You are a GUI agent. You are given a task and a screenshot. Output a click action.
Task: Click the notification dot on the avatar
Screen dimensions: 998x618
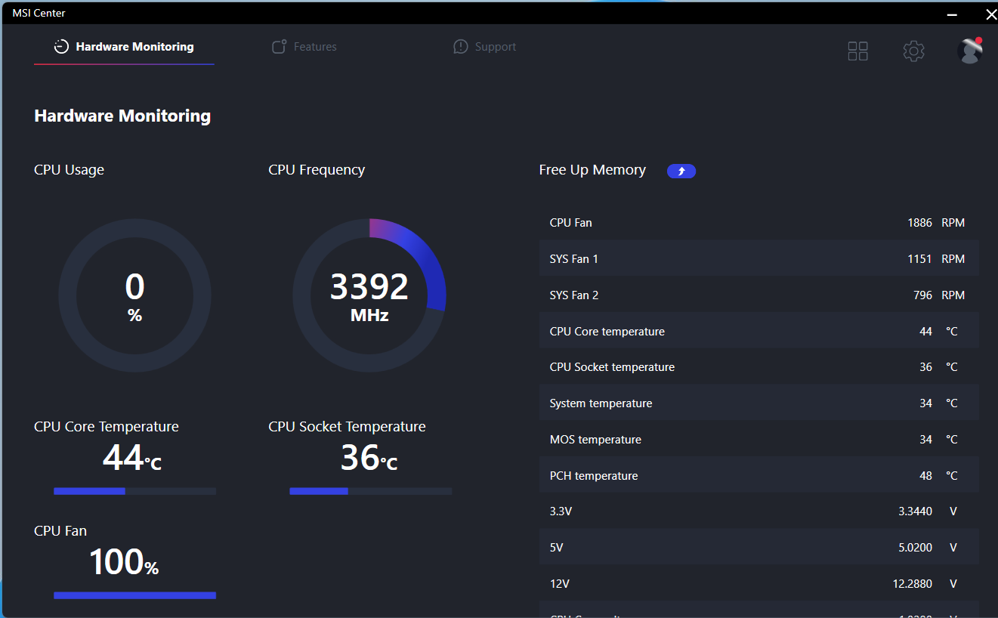[979, 41]
